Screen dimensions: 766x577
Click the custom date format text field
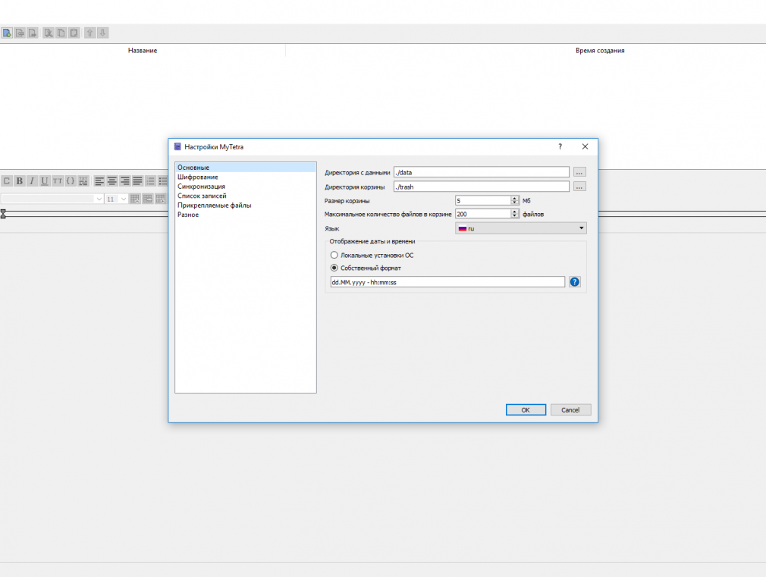point(447,282)
